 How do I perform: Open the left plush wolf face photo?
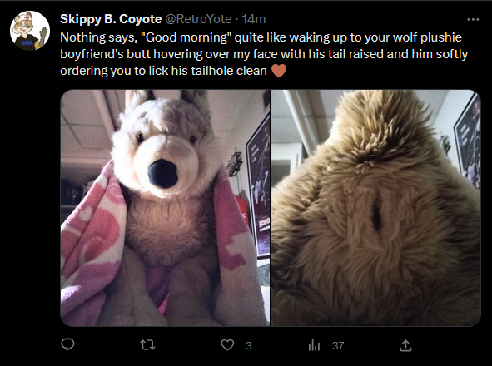point(165,208)
